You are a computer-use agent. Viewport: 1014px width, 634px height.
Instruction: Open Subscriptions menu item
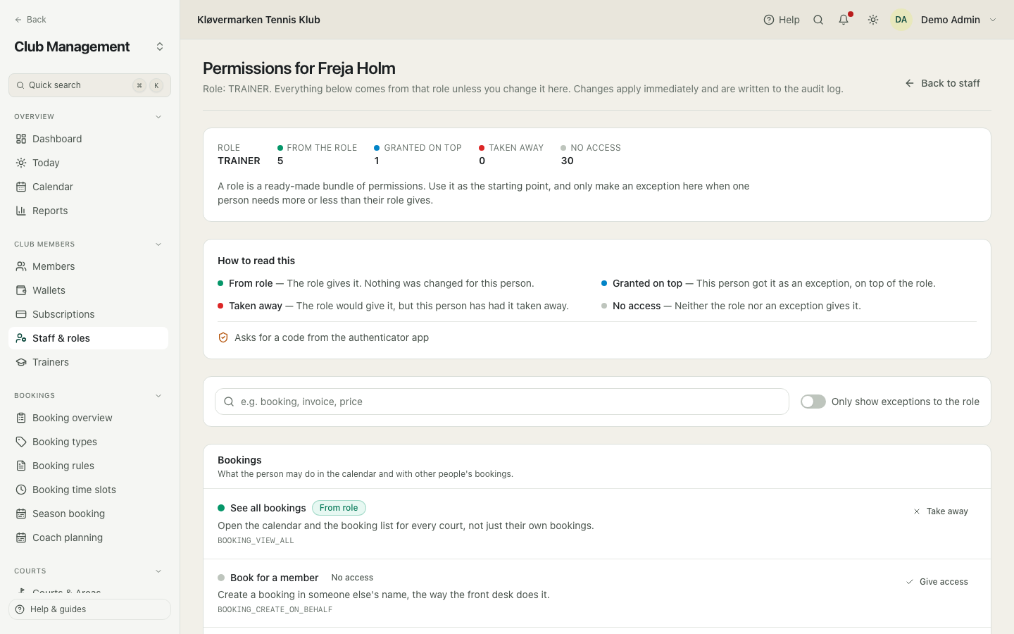[88, 314]
